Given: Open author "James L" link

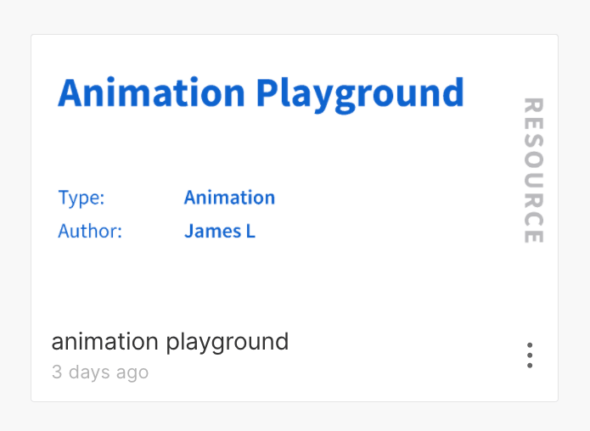Looking at the screenshot, I should tap(220, 231).
